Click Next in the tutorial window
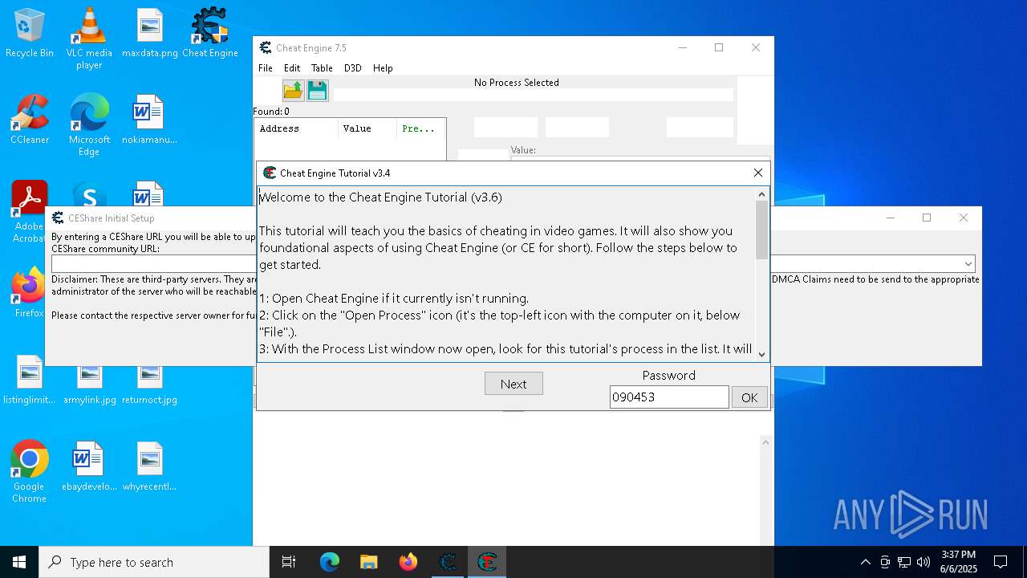 (513, 384)
